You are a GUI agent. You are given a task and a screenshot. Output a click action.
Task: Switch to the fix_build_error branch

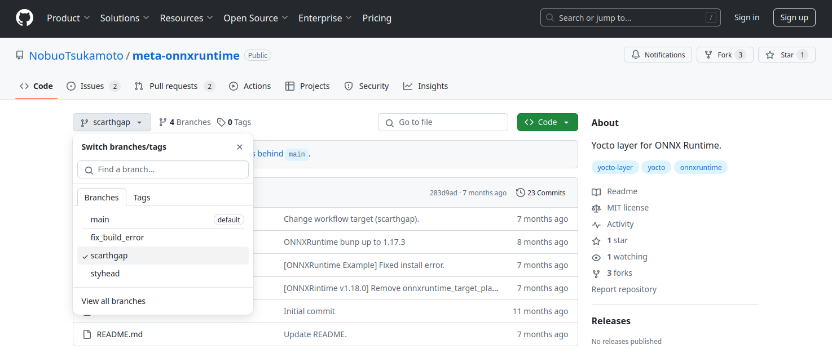pos(117,238)
